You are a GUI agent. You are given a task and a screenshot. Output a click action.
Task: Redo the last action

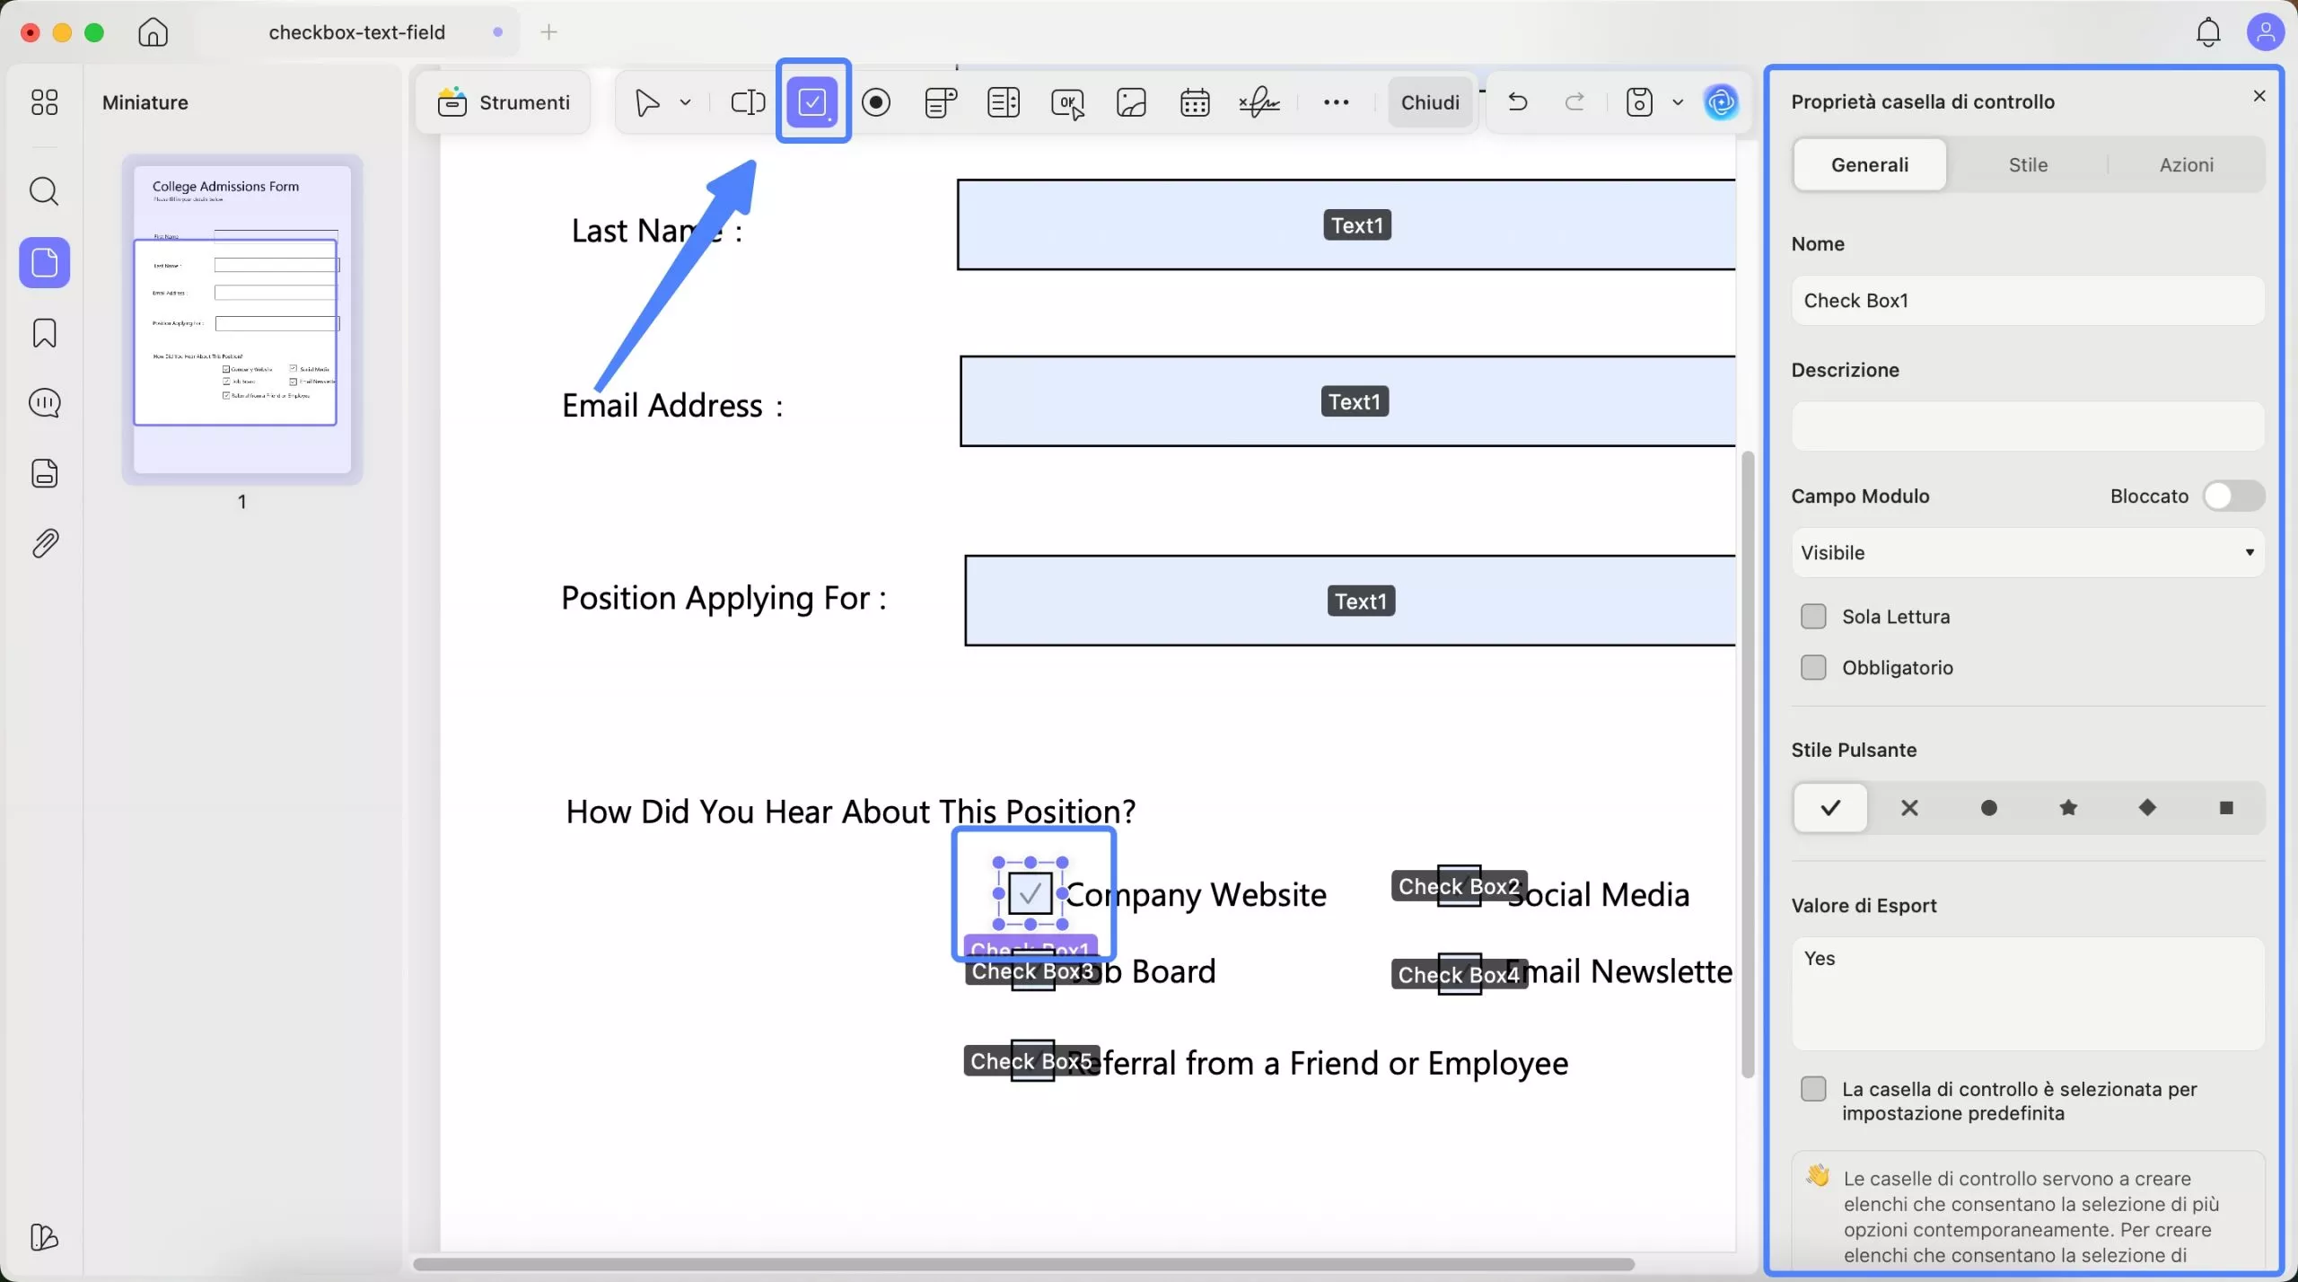(1574, 101)
